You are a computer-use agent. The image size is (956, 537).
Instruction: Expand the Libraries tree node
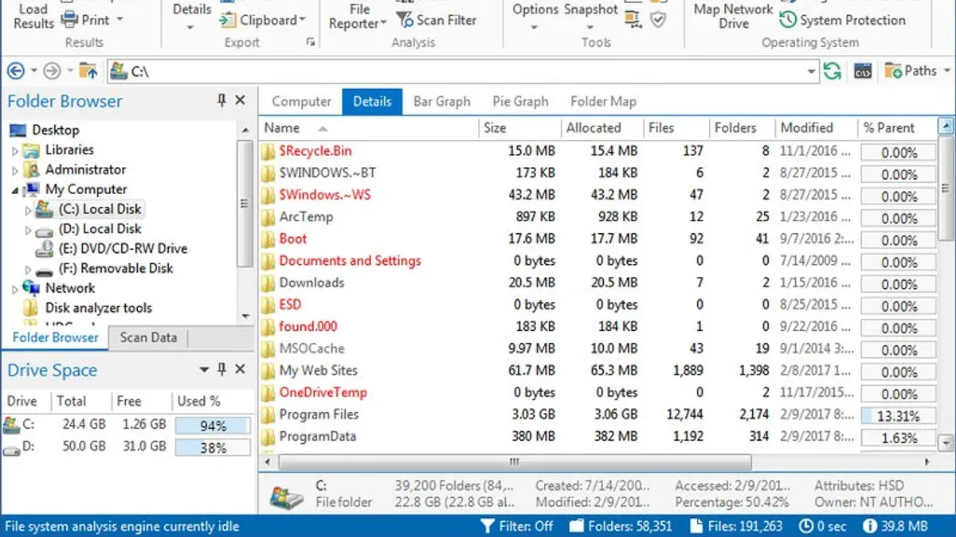tap(14, 150)
